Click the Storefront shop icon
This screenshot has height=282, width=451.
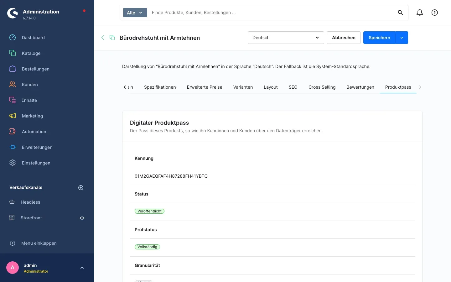pos(12,218)
